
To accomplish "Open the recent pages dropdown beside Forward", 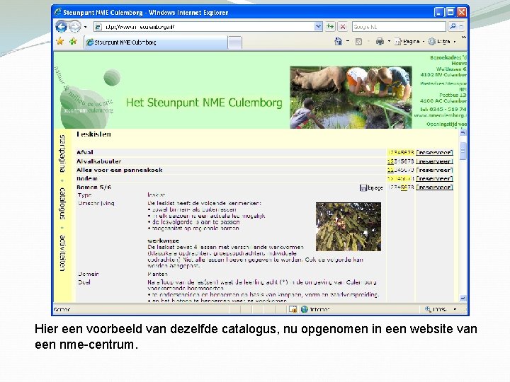I will pos(85,27).
